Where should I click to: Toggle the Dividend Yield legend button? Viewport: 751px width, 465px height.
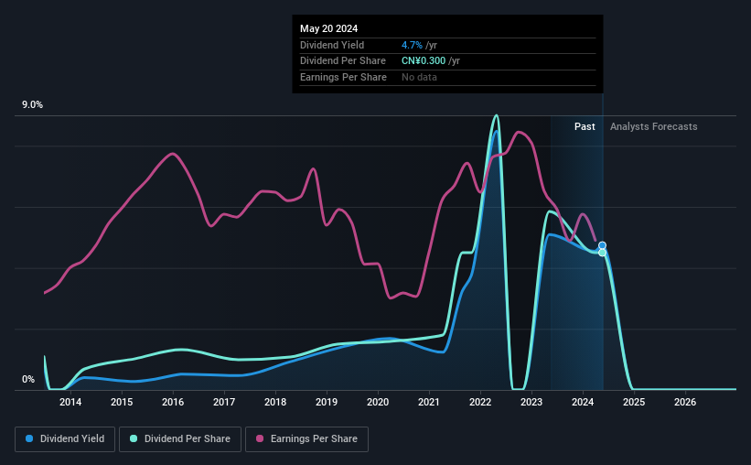[65, 439]
